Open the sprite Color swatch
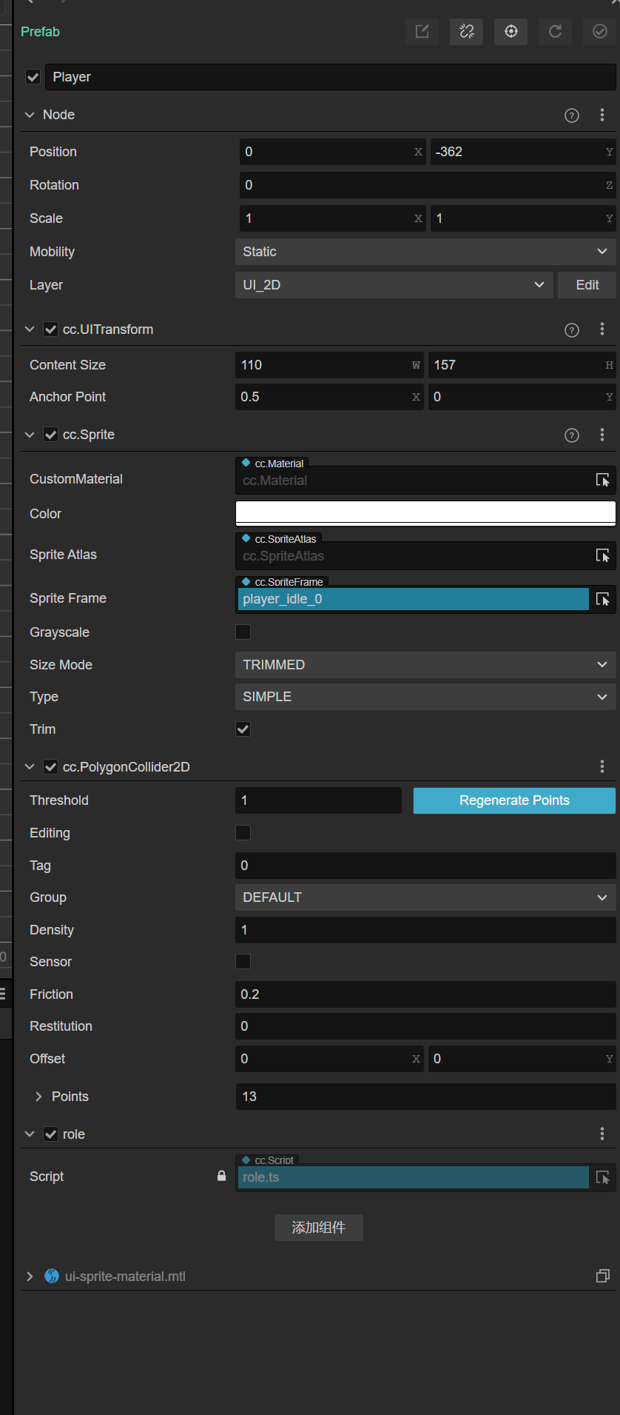620x1415 pixels. pyautogui.click(x=425, y=512)
